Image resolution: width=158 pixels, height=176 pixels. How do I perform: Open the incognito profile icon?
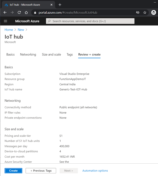pos(154,12)
